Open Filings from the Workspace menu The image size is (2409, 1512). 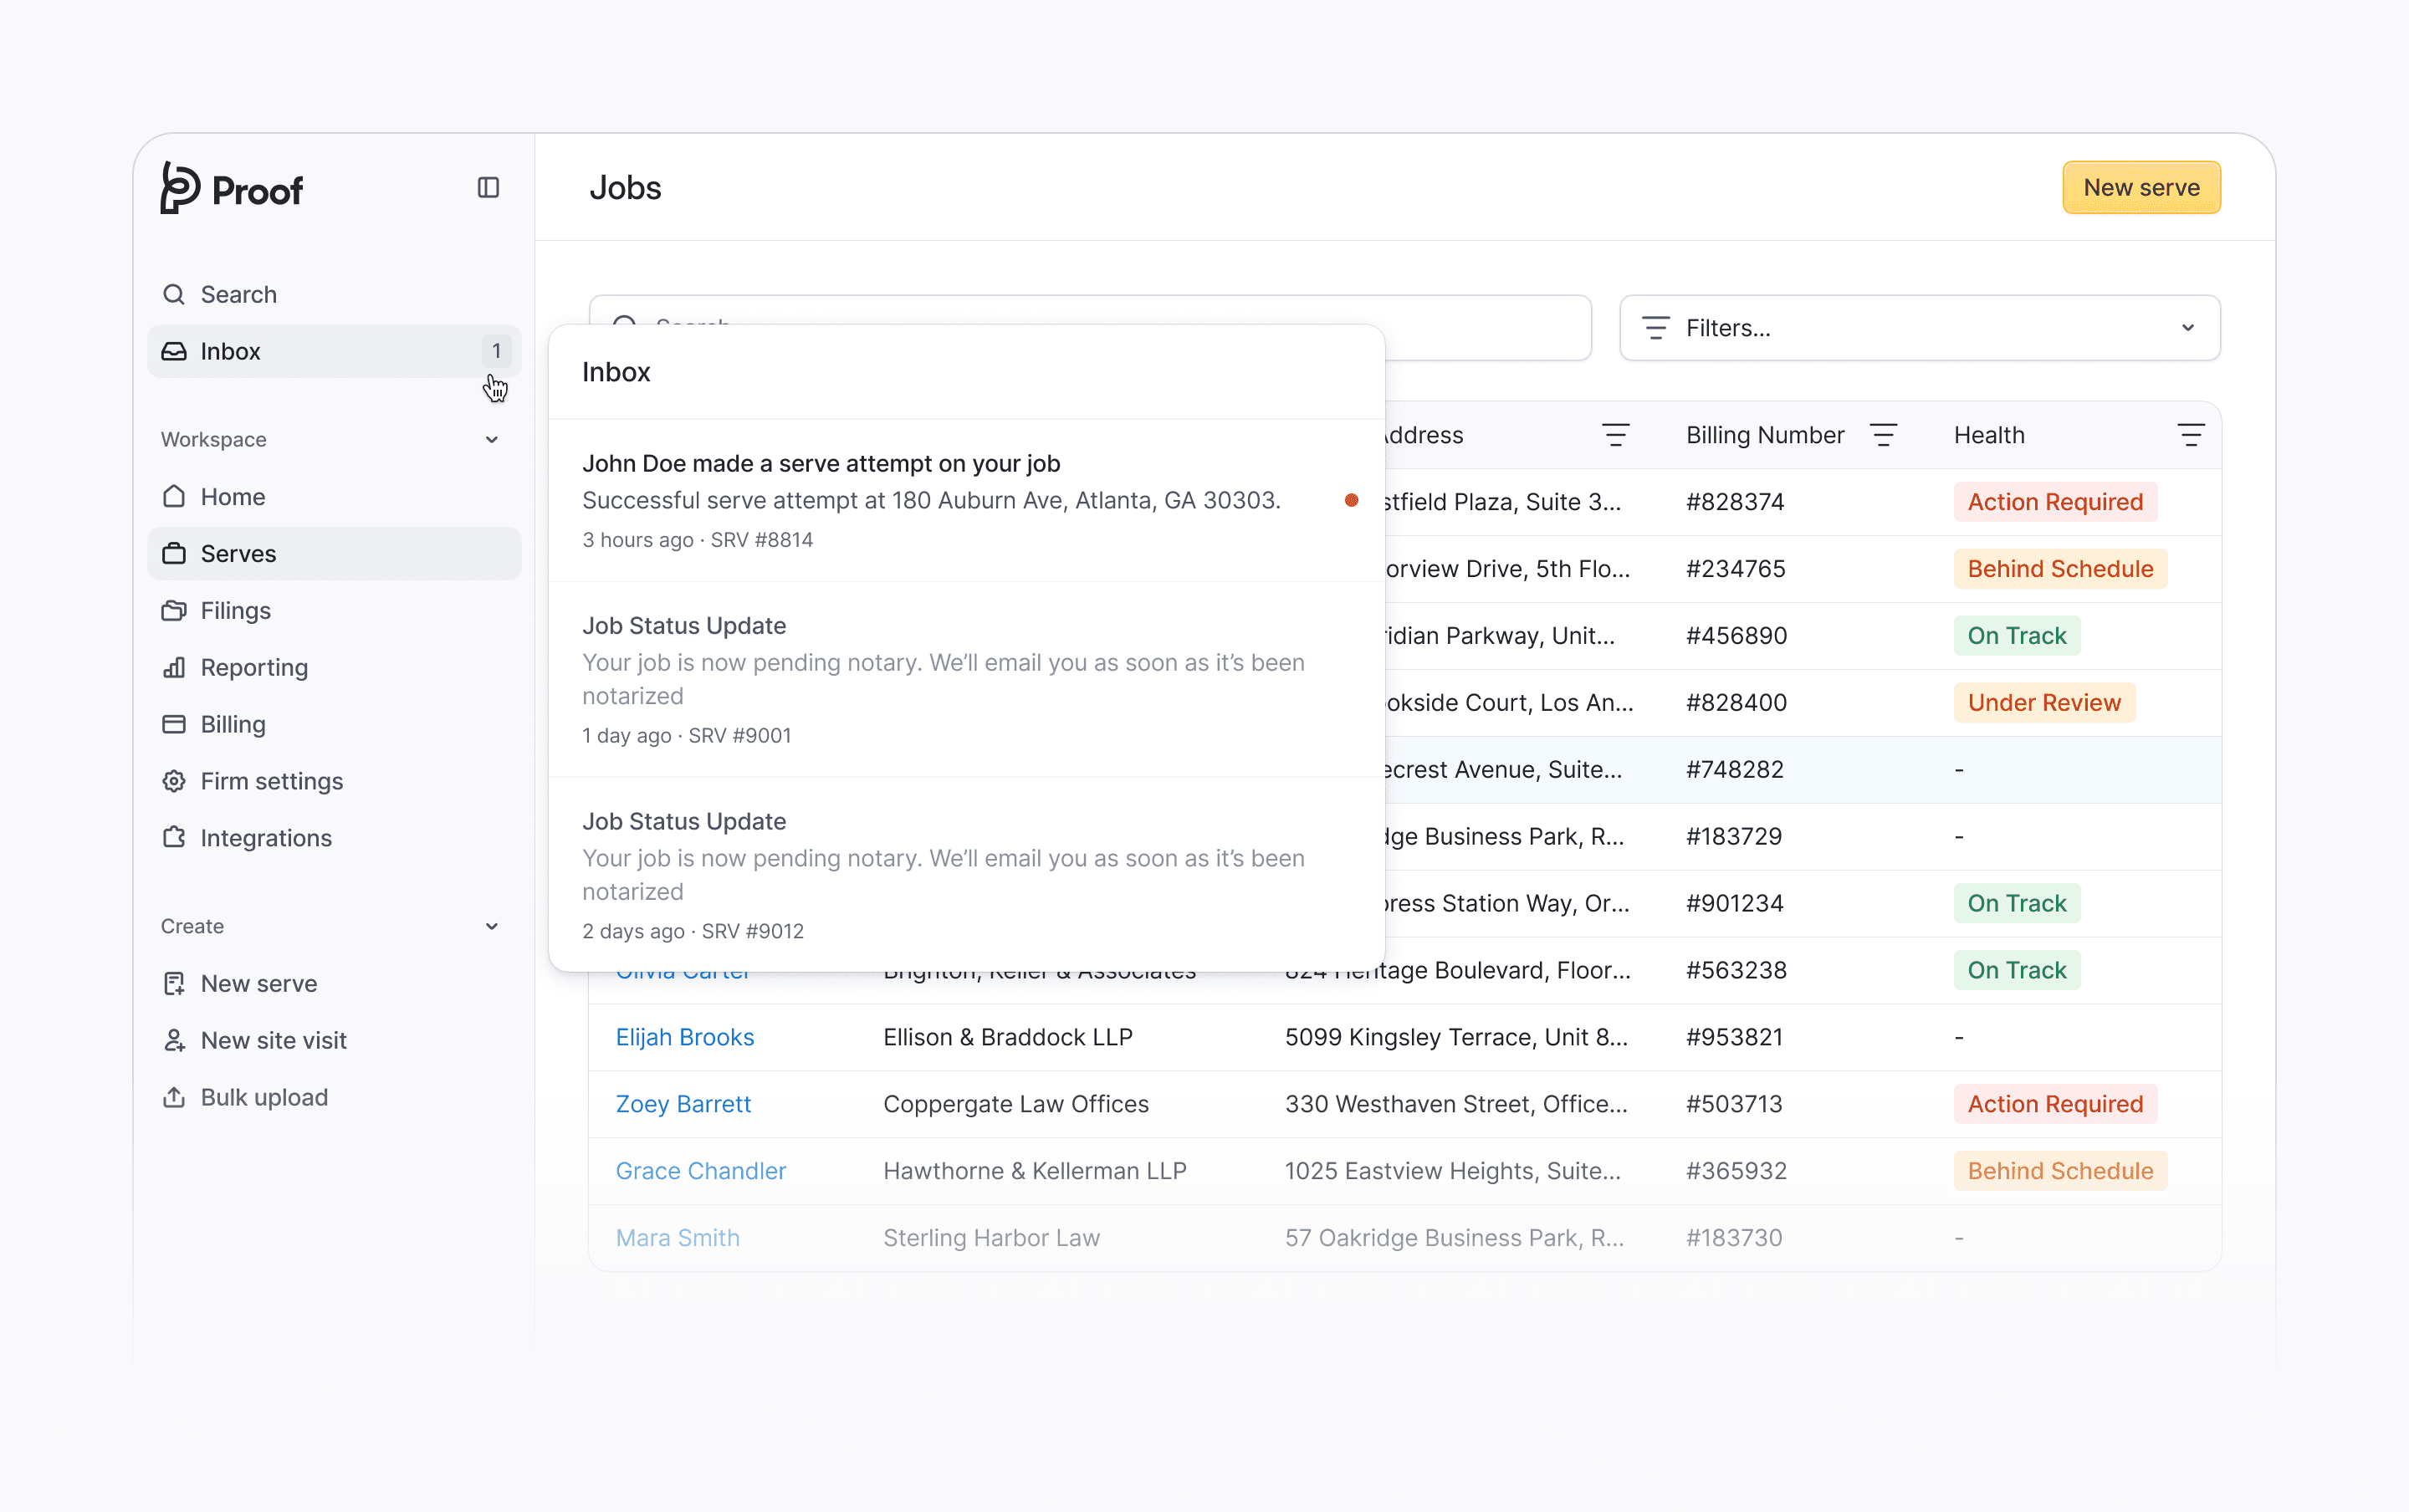coord(235,610)
